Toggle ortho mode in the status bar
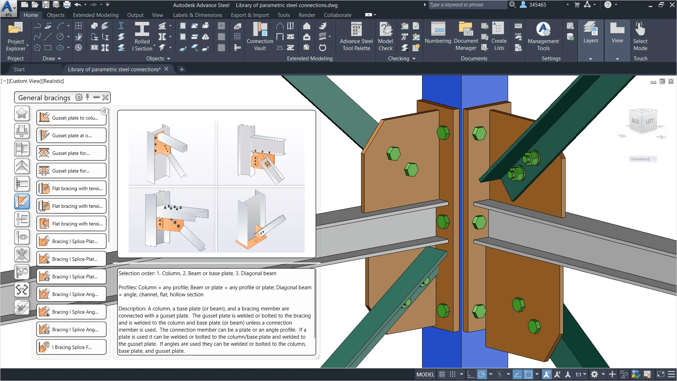This screenshot has width=677, height=381. [x=471, y=374]
